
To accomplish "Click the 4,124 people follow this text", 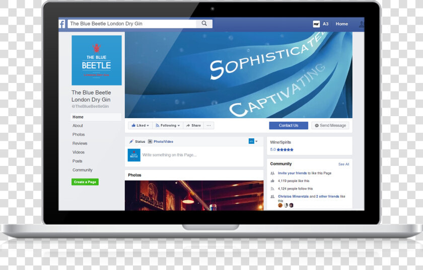I will [x=296, y=189].
